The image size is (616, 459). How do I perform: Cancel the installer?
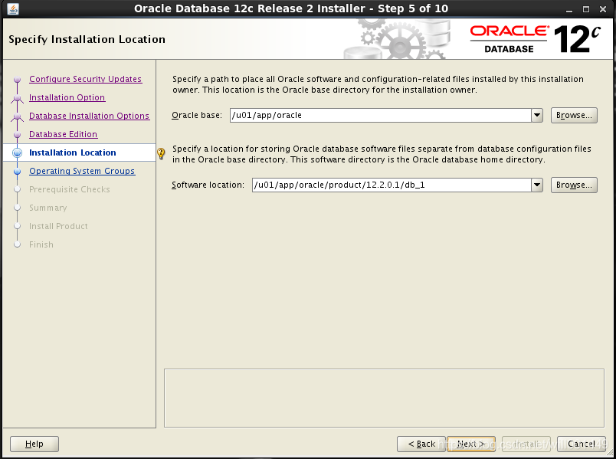581,444
